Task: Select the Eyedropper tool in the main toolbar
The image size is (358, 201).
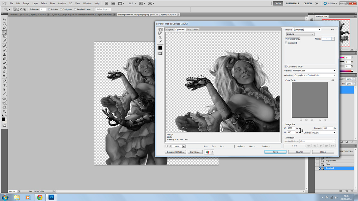Action: pyautogui.click(x=4, y=41)
